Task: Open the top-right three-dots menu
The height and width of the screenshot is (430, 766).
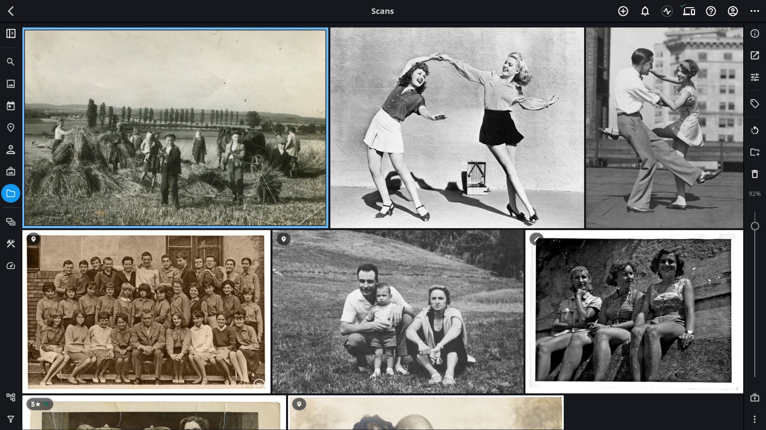Action: coord(755,11)
